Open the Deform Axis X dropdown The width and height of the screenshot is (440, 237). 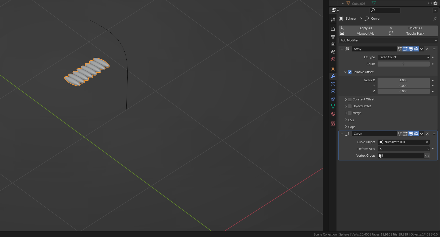pos(404,149)
